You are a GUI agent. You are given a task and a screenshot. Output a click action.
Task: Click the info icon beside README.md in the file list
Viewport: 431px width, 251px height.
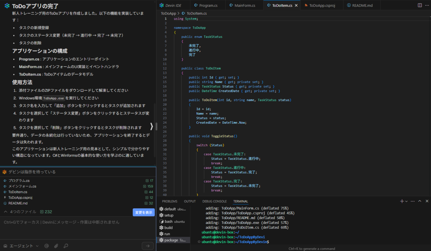[5, 203]
